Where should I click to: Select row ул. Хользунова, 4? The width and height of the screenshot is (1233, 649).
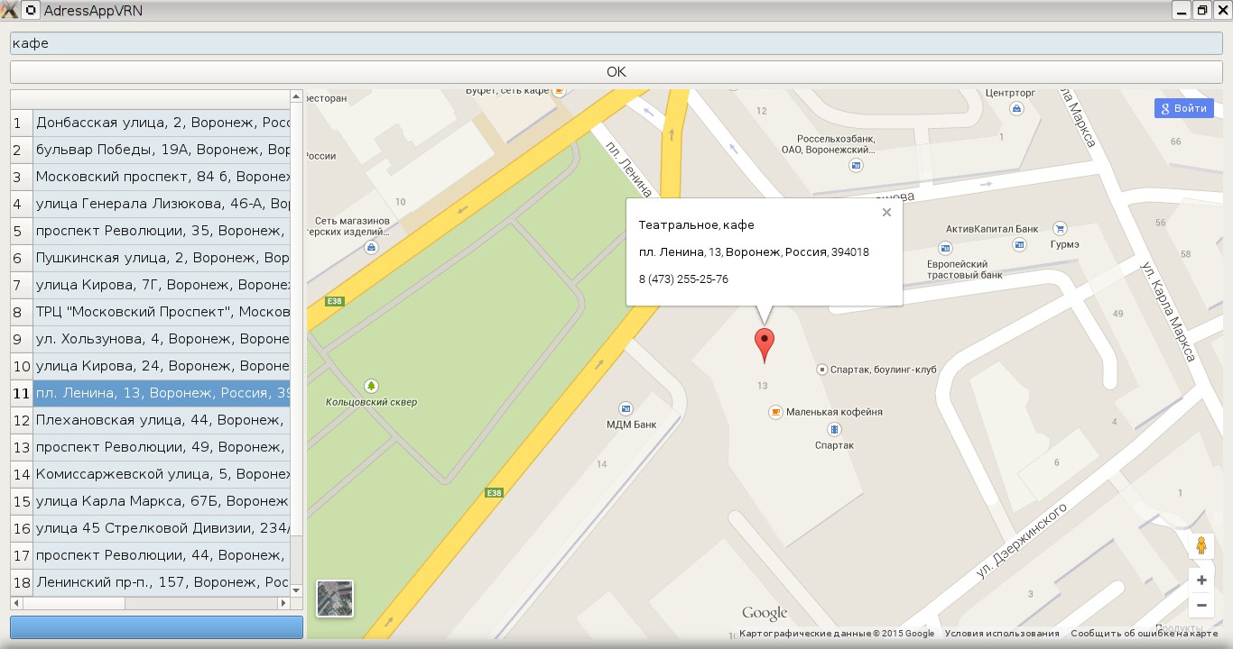(x=162, y=339)
